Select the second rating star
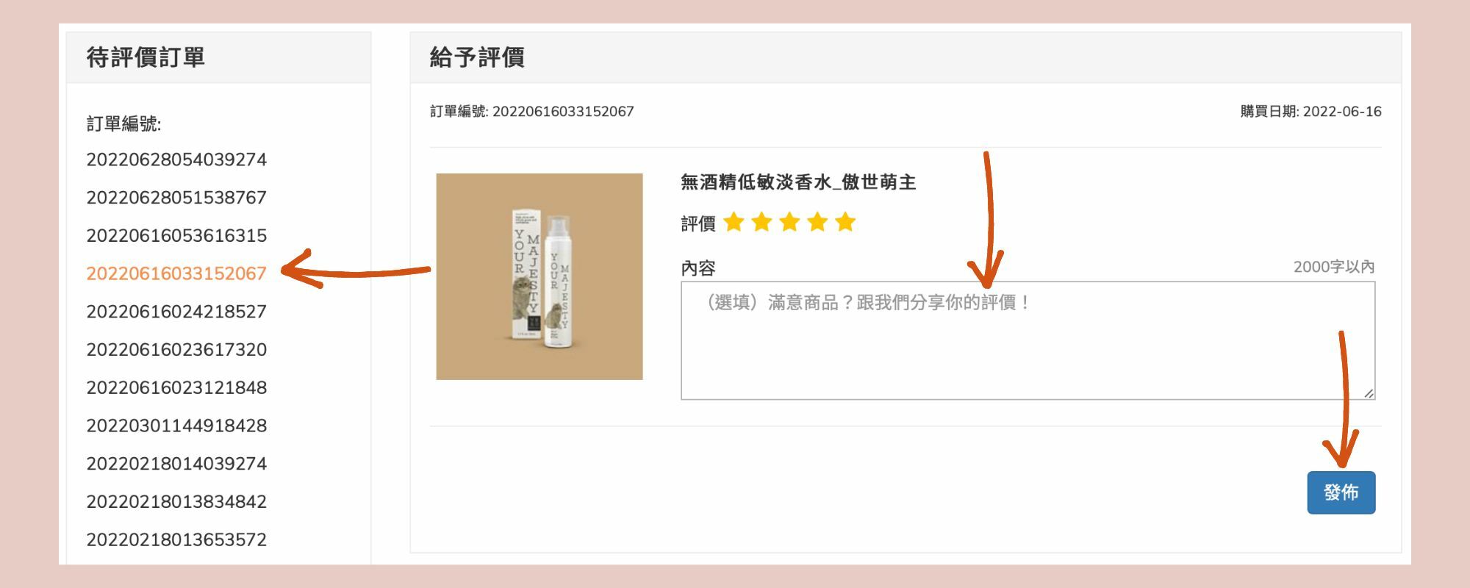The height and width of the screenshot is (588, 1470). coord(761,222)
